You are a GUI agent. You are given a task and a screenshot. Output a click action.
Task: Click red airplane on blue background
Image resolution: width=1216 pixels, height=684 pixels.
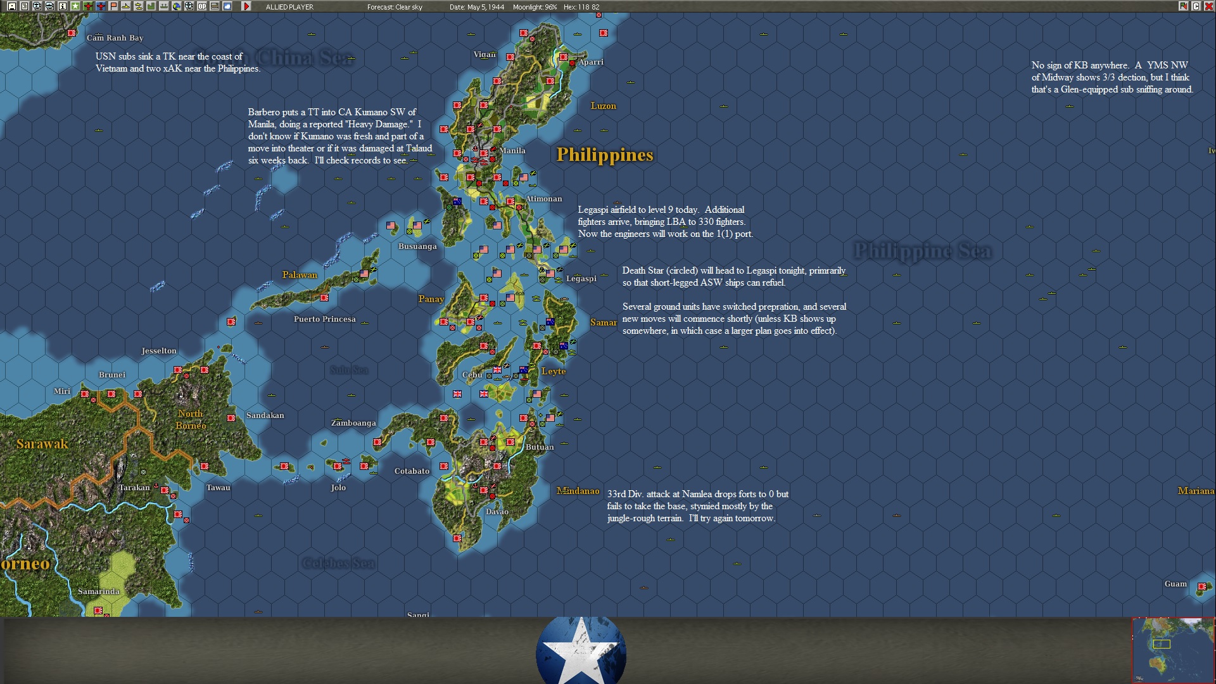(x=101, y=6)
